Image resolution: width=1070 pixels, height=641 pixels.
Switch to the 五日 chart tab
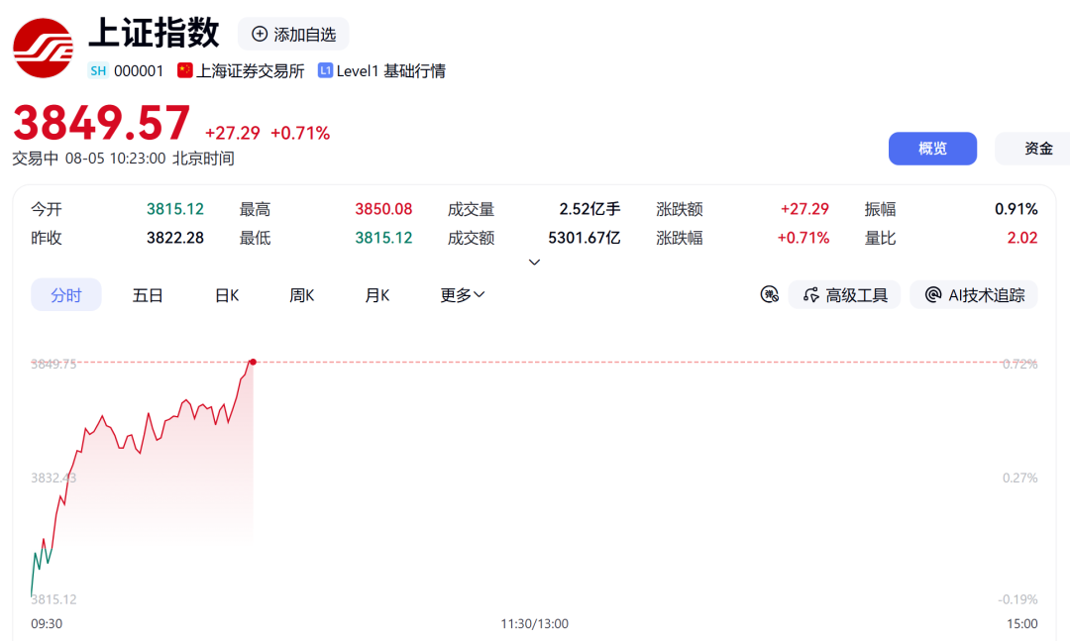(148, 295)
